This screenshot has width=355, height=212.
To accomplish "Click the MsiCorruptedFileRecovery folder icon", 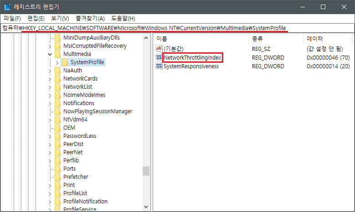I will (x=58, y=46).
